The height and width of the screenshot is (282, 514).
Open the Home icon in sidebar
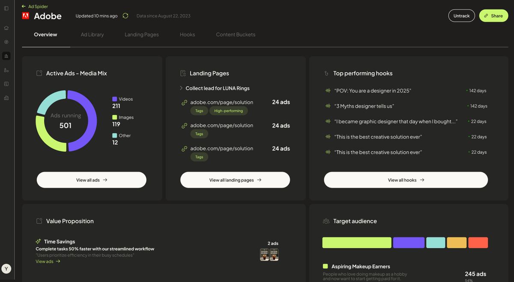[6, 28]
